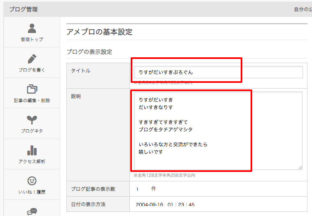
Task: Click the タイトル input field
Action: pyautogui.click(x=218, y=72)
